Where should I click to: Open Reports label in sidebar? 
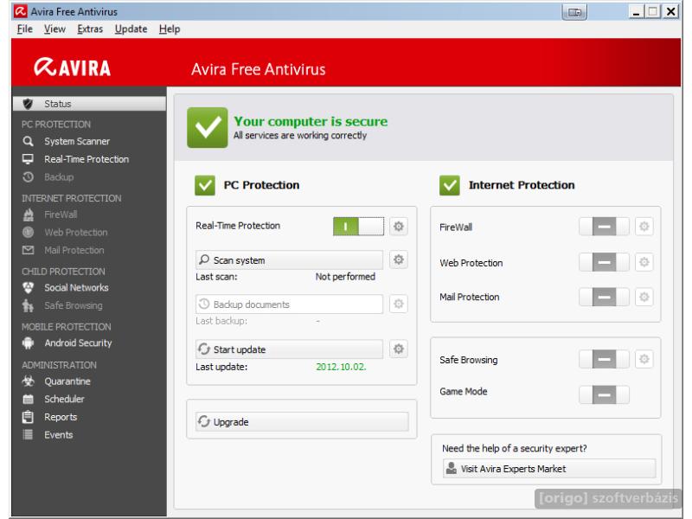pos(61,417)
